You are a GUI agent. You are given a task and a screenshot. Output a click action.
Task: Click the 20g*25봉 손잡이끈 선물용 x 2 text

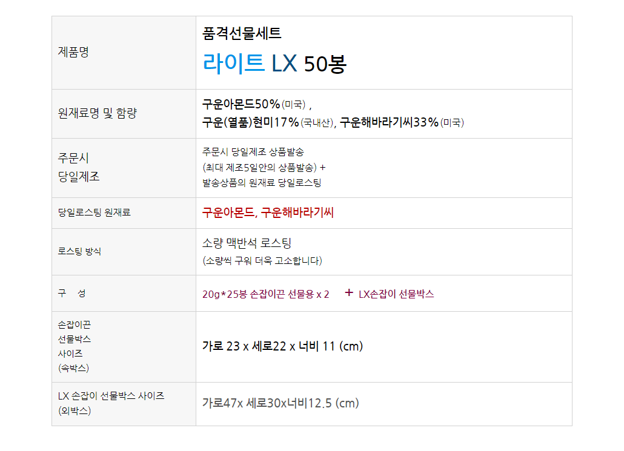coord(266,294)
